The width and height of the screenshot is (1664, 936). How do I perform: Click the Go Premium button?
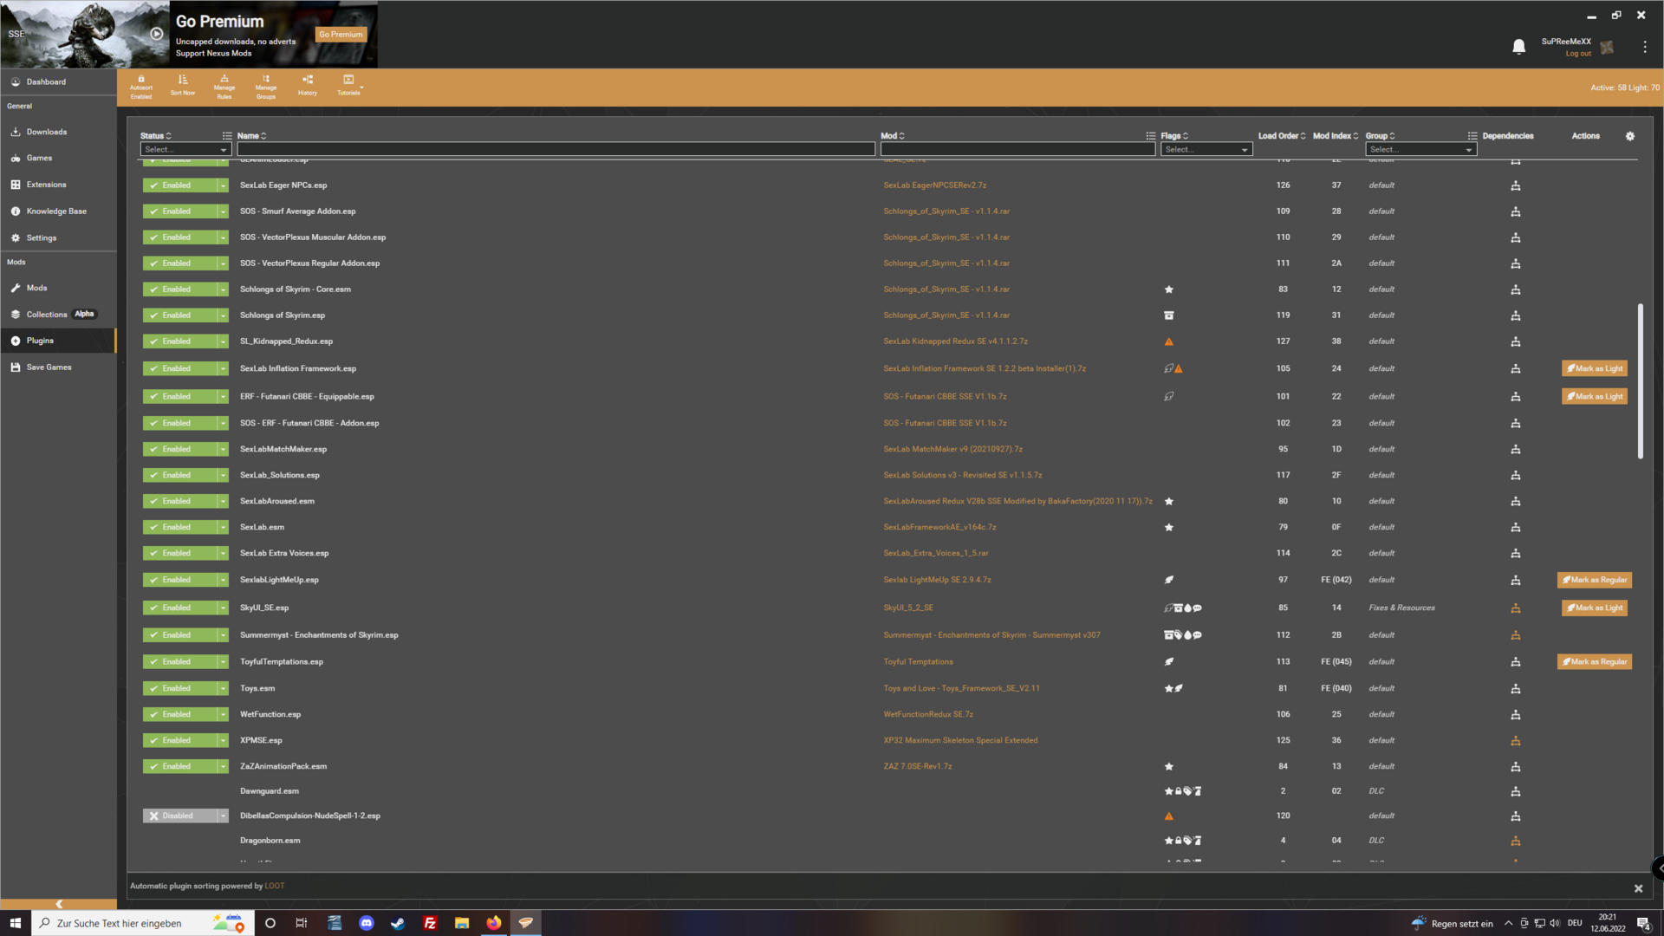click(x=341, y=35)
